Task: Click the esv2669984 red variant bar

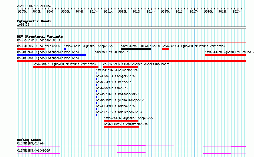Action: [x=120, y=67]
